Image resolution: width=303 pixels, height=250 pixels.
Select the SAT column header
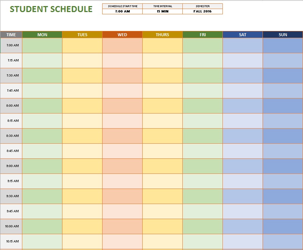click(242, 35)
